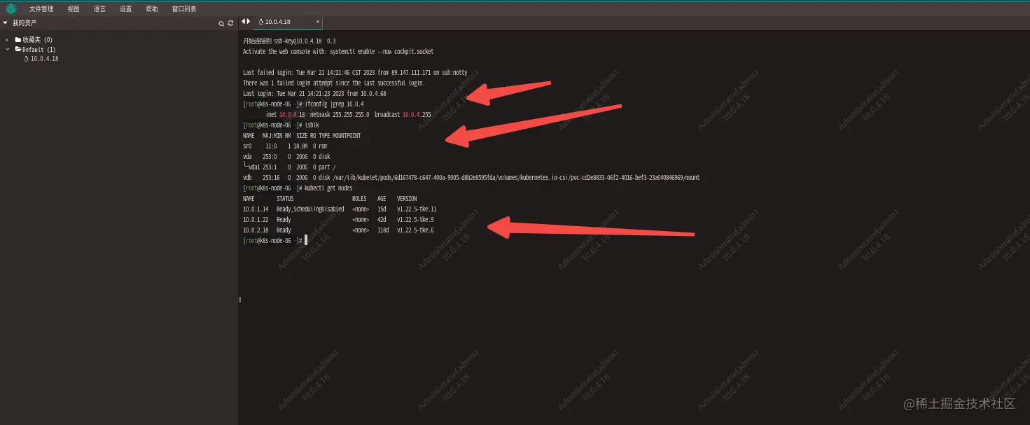Collapse the 我的资产 panel arrow

[x=6, y=23]
